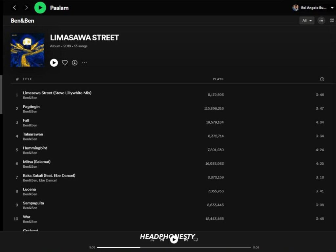Sort by the # track number header
The width and height of the screenshot is (336, 252).
click(17, 79)
